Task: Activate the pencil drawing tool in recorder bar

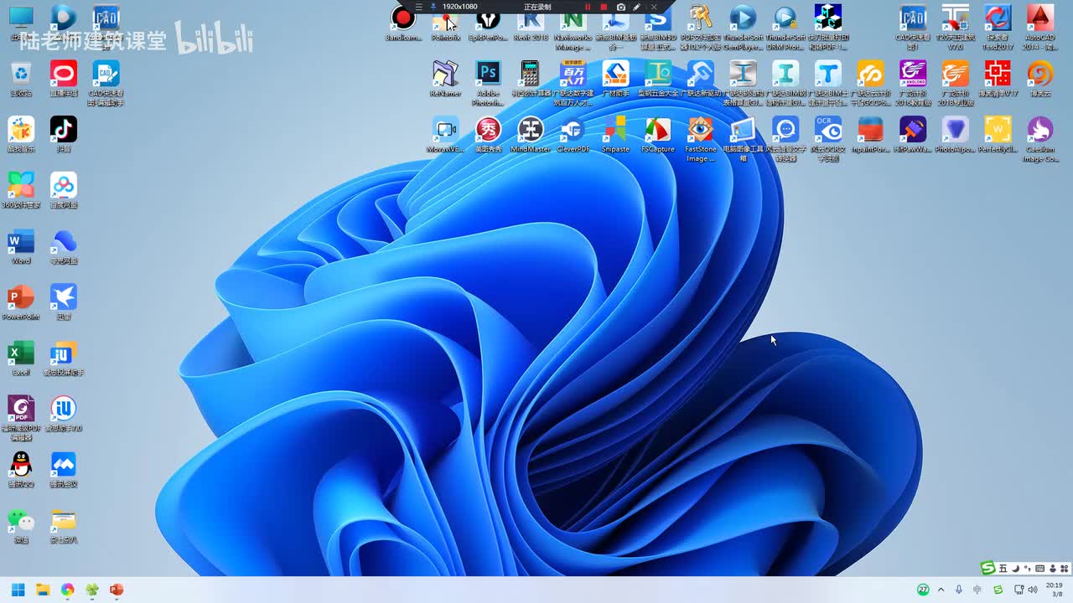Action: pyautogui.click(x=637, y=7)
